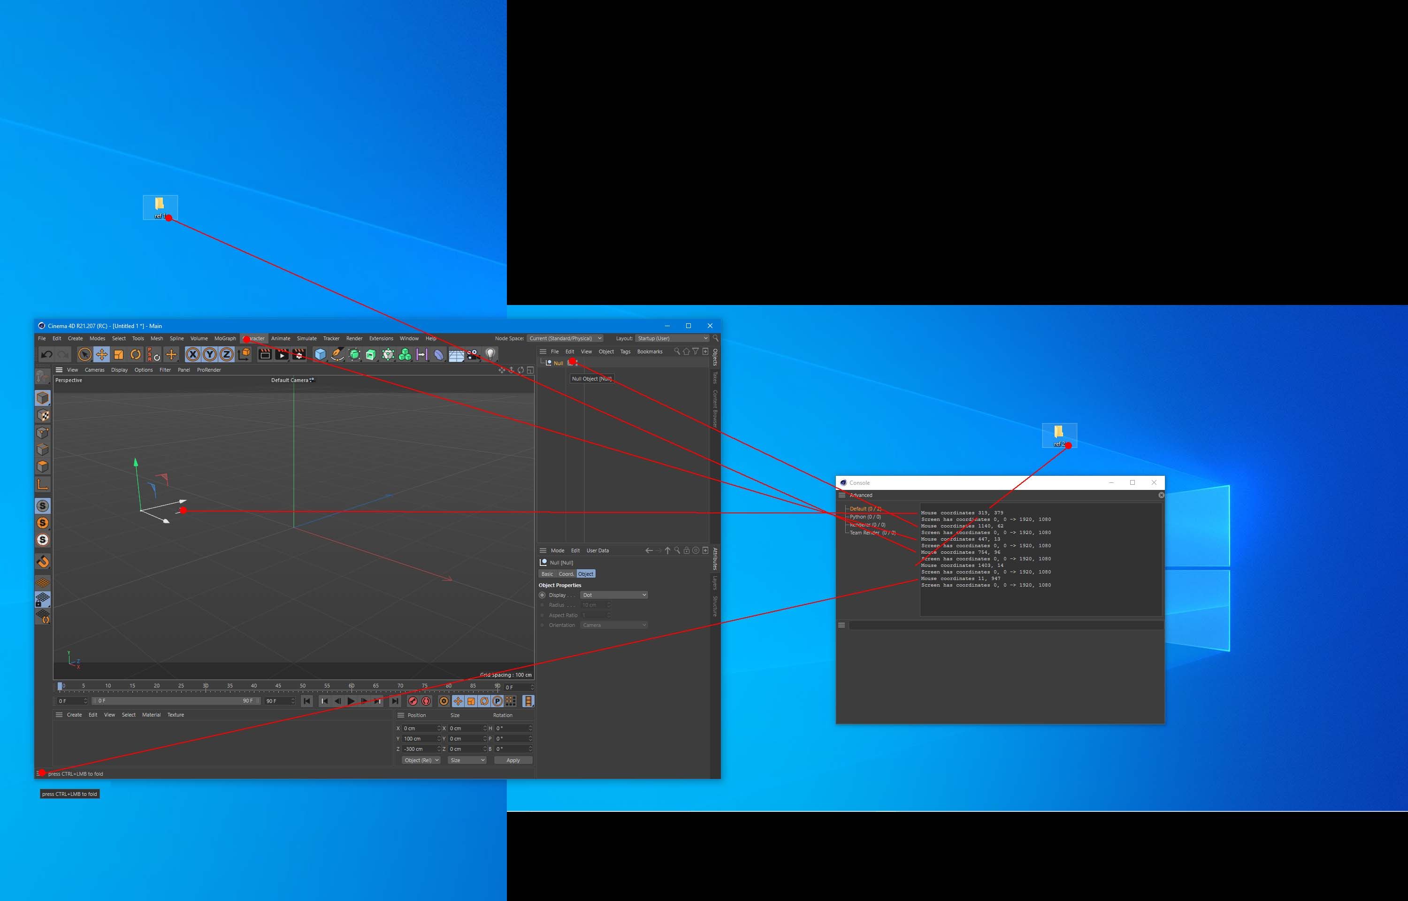This screenshot has height=901, width=1408.
Task: Click the Apply button
Action: pos(513,760)
